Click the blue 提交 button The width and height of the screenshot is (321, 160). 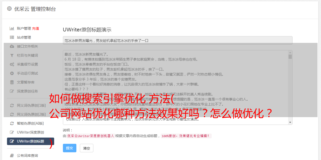(69, 148)
